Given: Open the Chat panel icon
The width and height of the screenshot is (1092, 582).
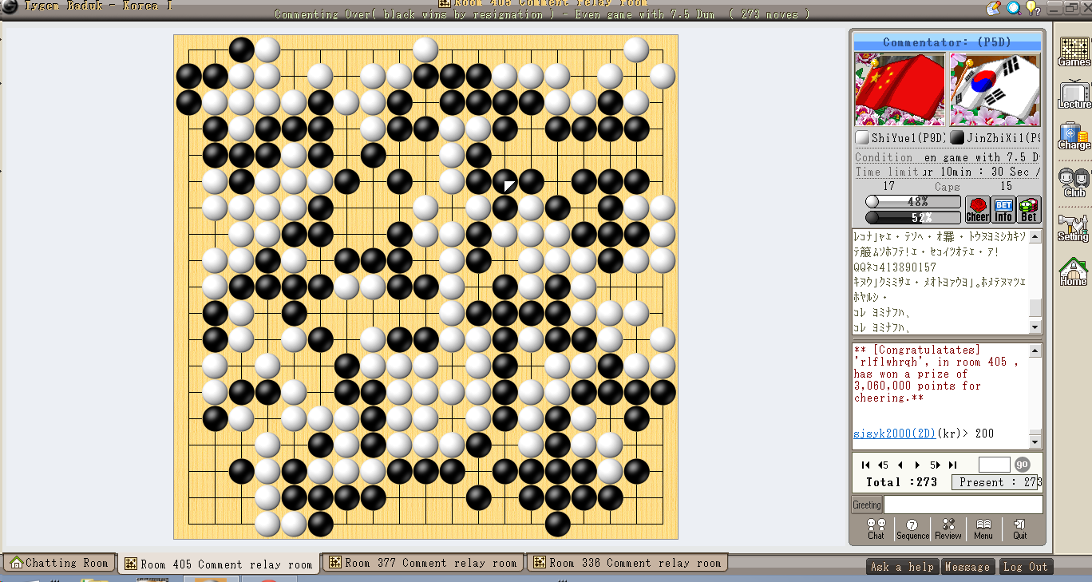Looking at the screenshot, I should click(x=876, y=529).
